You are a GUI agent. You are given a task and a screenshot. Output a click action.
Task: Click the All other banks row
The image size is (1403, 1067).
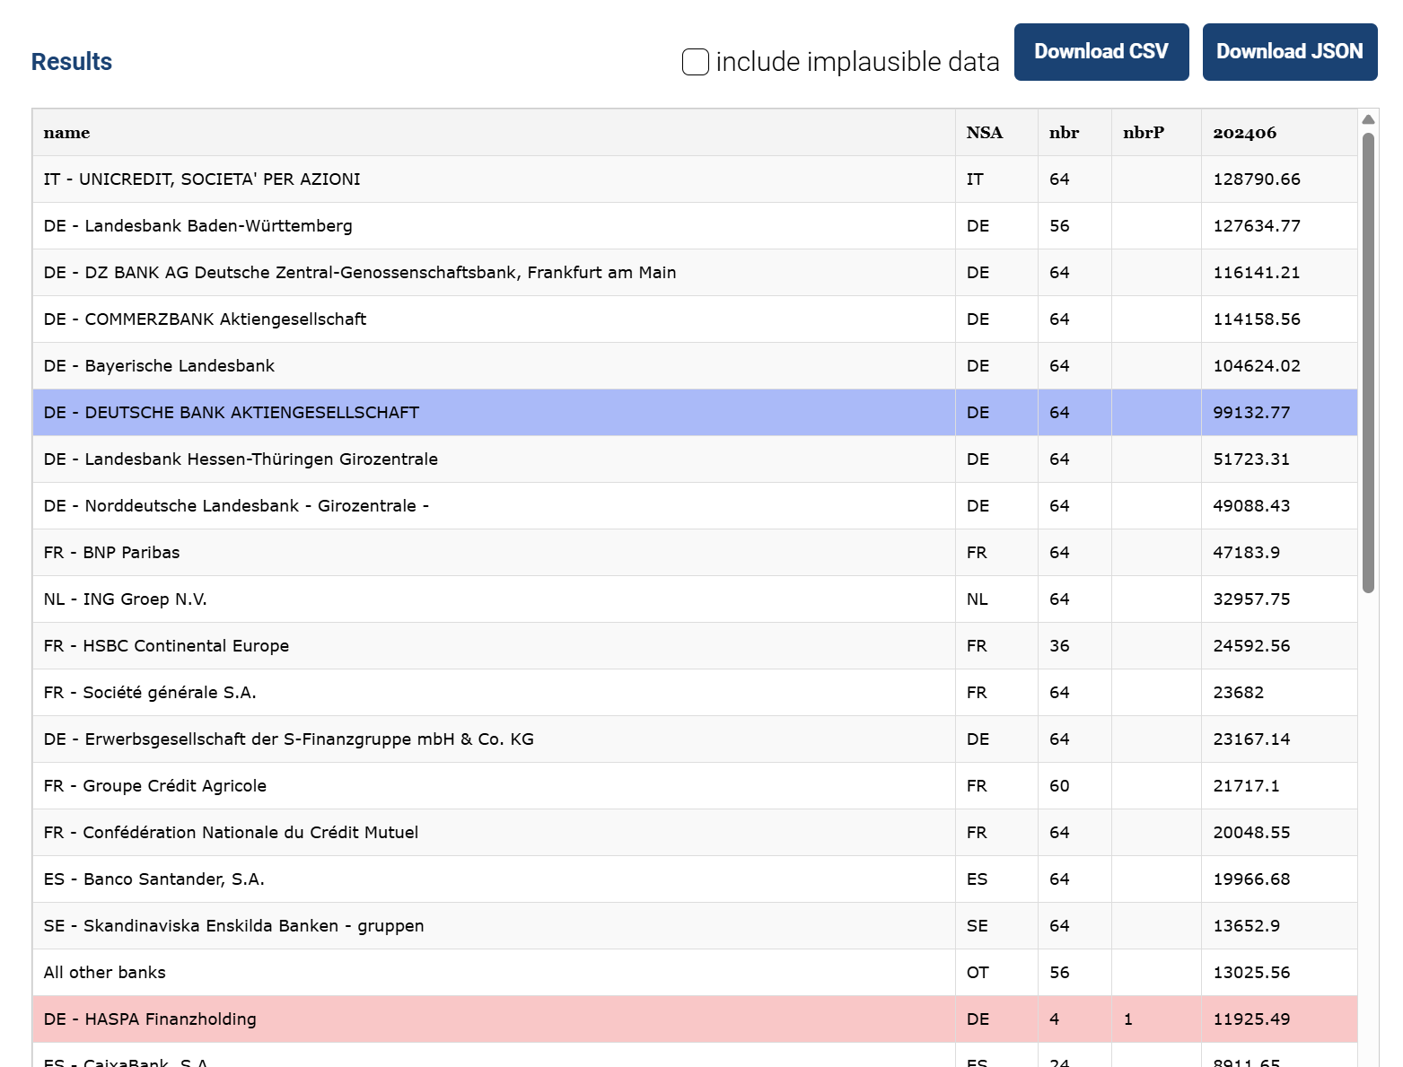coord(105,973)
